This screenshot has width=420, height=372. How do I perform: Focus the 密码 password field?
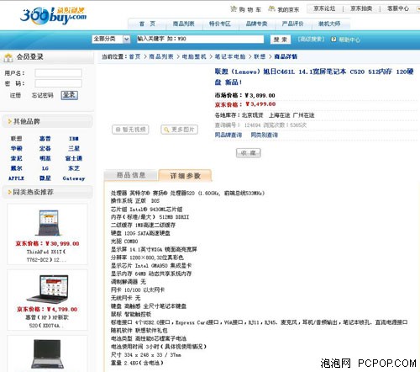click(x=58, y=83)
